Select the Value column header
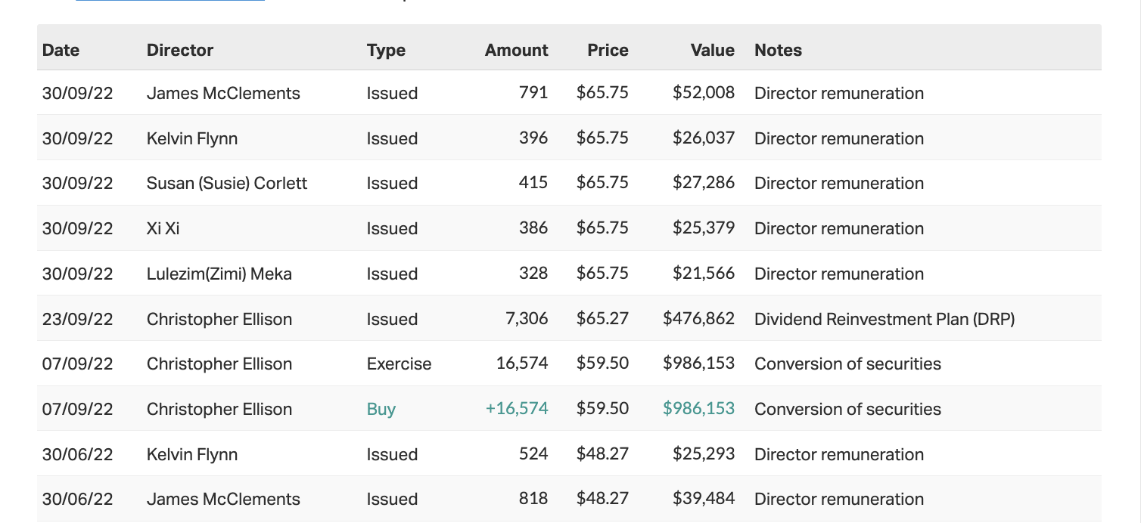The image size is (1141, 523). 712,50
